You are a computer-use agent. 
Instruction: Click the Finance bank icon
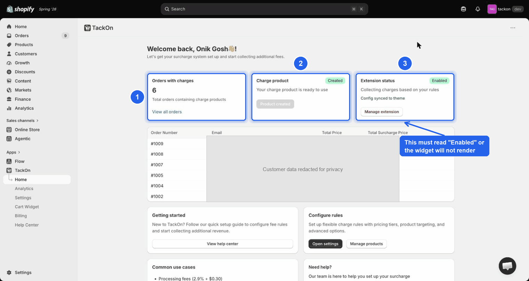click(9, 99)
